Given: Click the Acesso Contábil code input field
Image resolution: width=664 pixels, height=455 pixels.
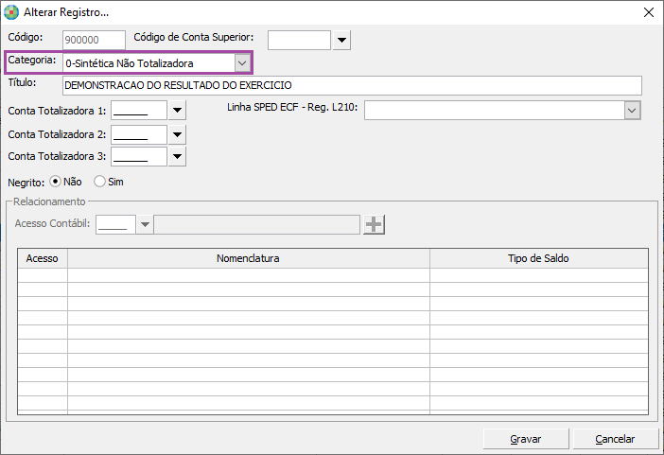Looking at the screenshot, I should (115, 224).
